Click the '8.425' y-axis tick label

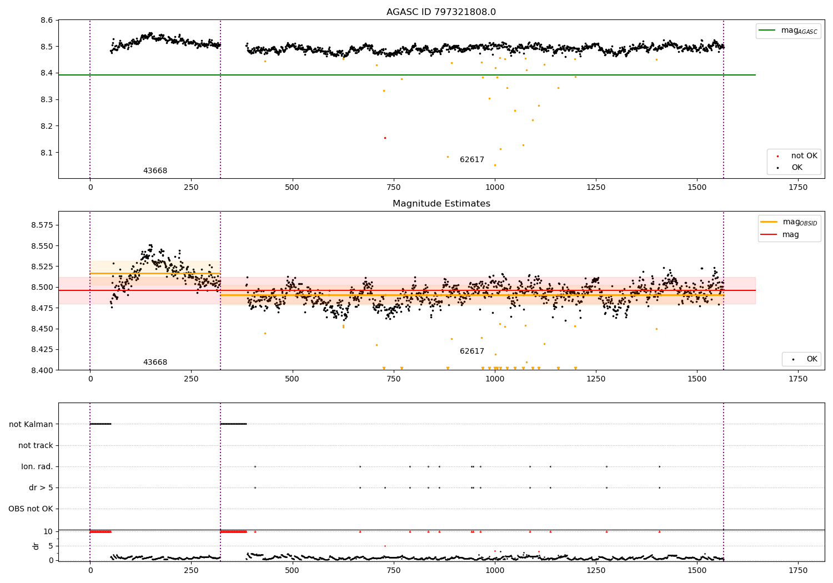pyautogui.click(x=42, y=349)
